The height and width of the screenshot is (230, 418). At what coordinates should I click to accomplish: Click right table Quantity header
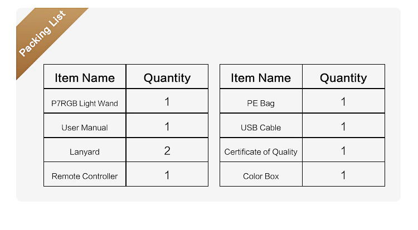coord(344,76)
